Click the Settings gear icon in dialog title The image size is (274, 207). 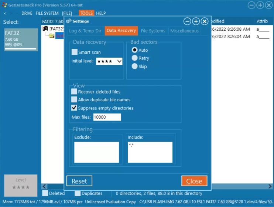pyautogui.click(x=69, y=21)
